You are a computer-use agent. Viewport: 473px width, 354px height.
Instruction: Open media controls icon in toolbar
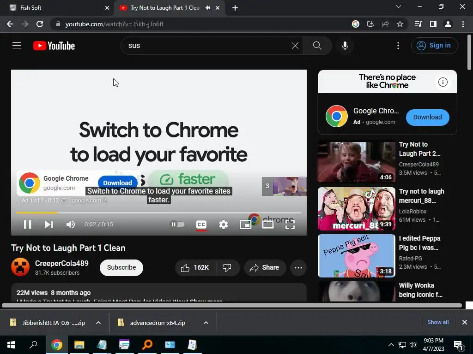pyautogui.click(x=418, y=24)
